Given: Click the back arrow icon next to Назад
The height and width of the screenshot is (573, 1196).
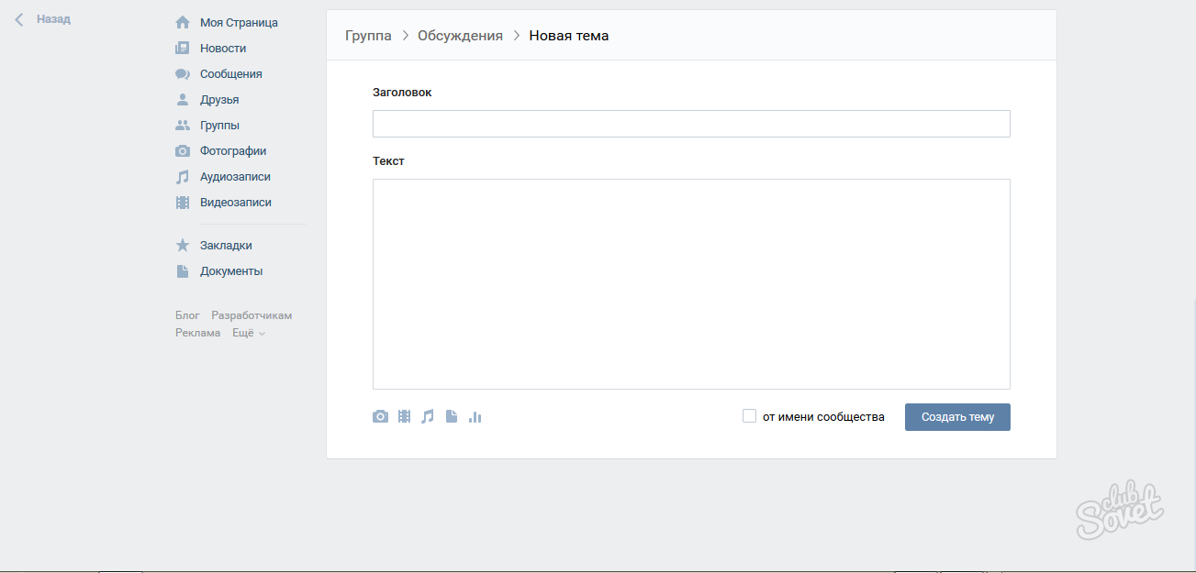Looking at the screenshot, I should click(x=19, y=19).
